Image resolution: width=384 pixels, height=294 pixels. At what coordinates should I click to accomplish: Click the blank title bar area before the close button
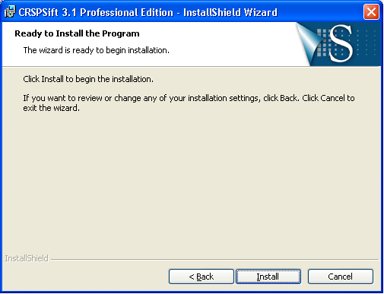coord(320,12)
